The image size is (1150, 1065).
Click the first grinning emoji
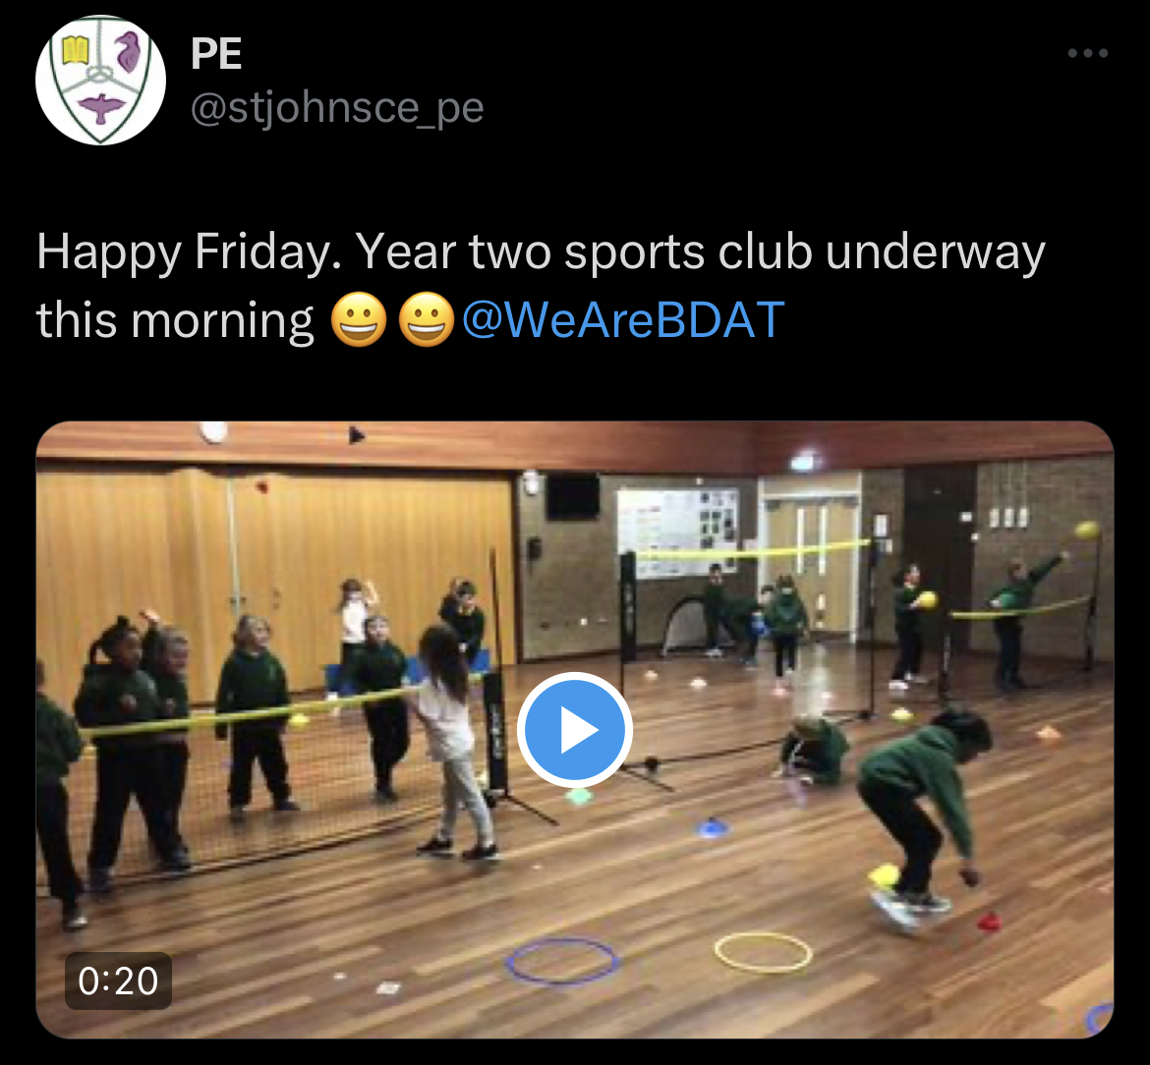coord(359,319)
